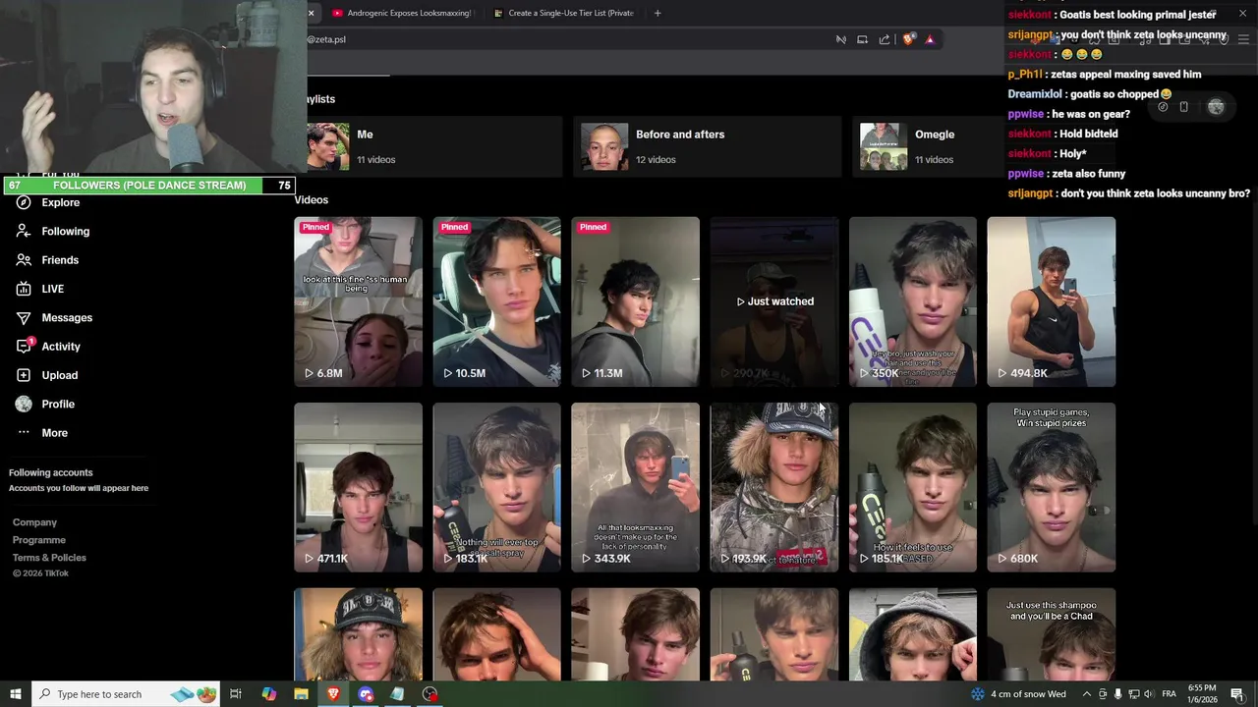
Task: Switch to 'Create a Single-Use Tier List' tab
Action: [564, 13]
